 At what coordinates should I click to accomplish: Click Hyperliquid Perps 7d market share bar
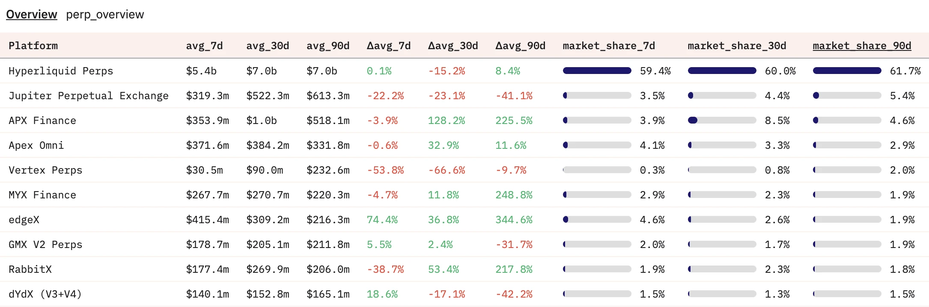597,71
